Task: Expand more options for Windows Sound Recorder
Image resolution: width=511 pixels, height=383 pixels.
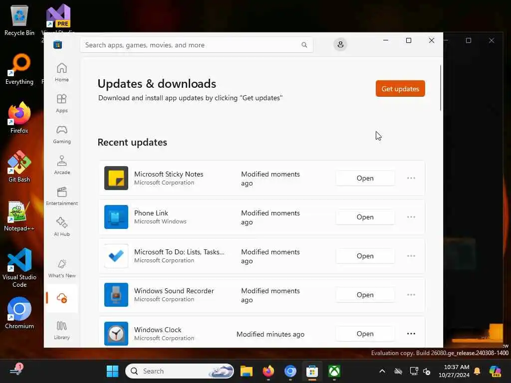Action: tap(411, 295)
